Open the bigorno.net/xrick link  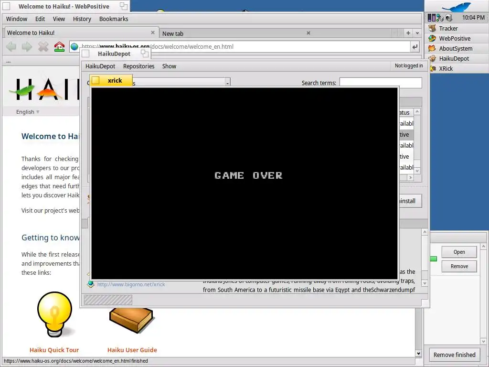coord(131,284)
